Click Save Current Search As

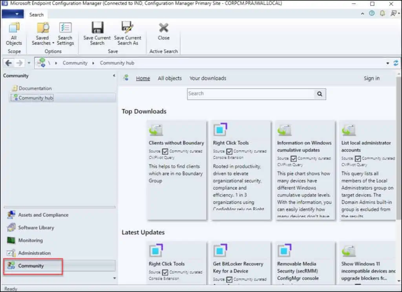(128, 34)
